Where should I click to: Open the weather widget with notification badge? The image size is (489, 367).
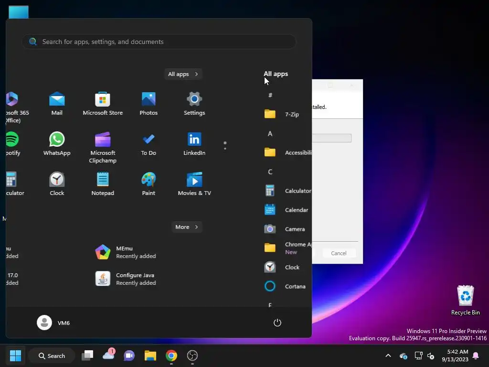point(108,356)
